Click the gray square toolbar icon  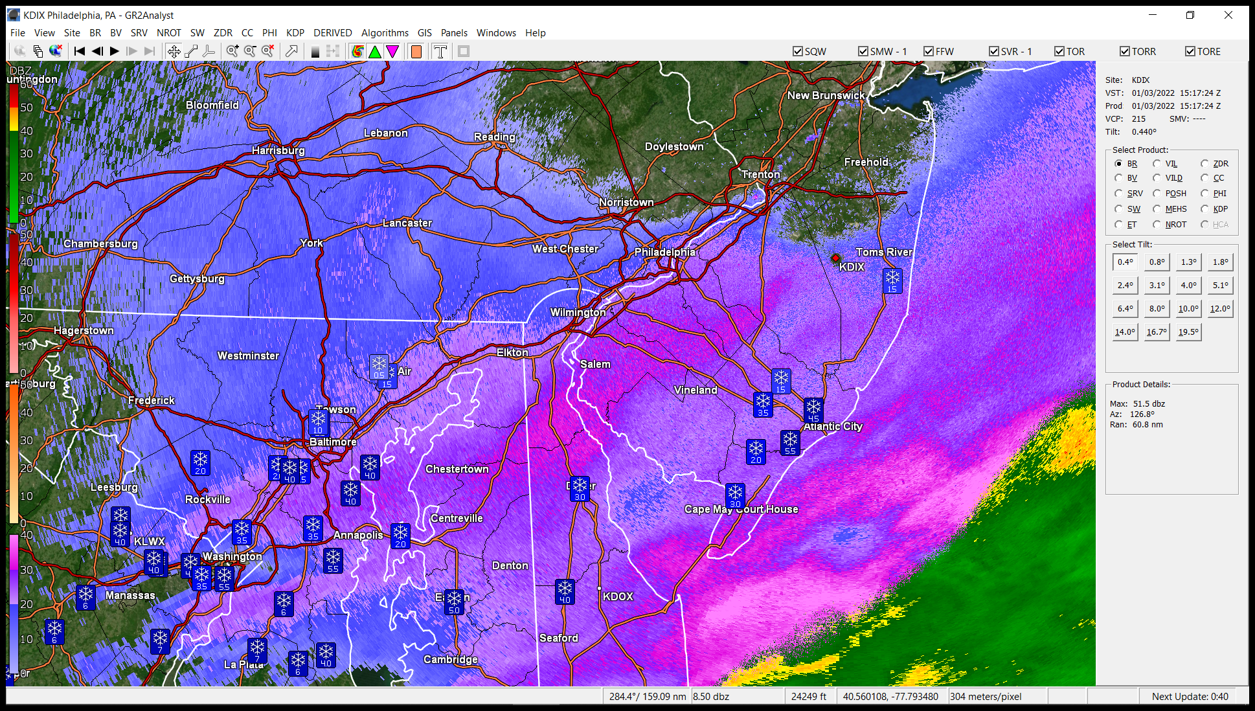pyautogui.click(x=464, y=51)
